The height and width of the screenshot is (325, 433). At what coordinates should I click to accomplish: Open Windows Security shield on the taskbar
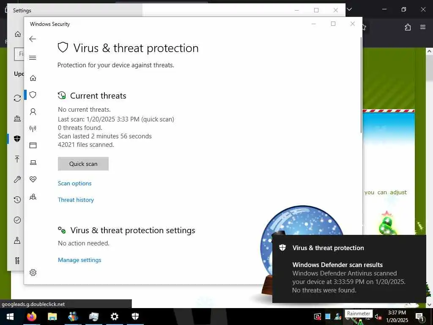[x=135, y=317]
